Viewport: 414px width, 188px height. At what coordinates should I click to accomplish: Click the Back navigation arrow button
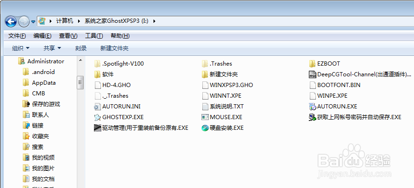coord(11,21)
